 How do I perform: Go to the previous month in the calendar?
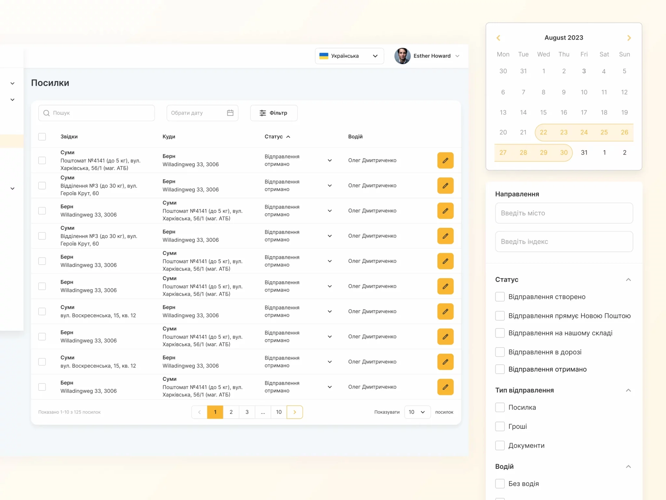click(x=498, y=38)
